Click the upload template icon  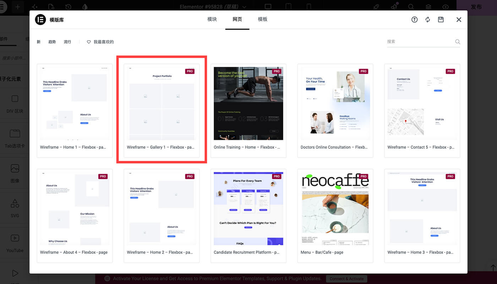[x=414, y=20]
